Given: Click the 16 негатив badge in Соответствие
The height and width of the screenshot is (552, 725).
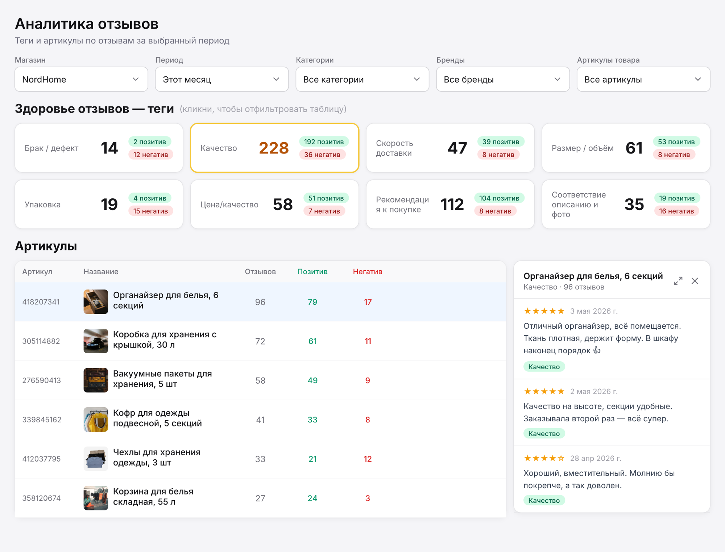Looking at the screenshot, I should 676,211.
